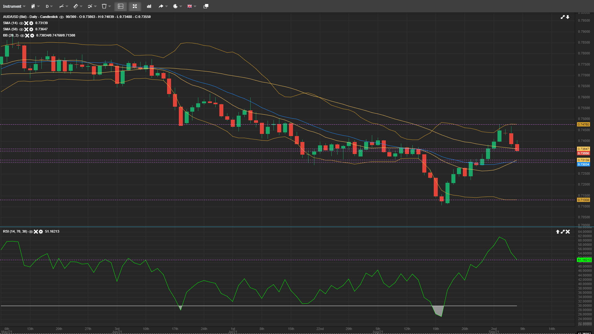Move the RSI panel up with arrow
The image size is (594, 334).
click(558, 232)
